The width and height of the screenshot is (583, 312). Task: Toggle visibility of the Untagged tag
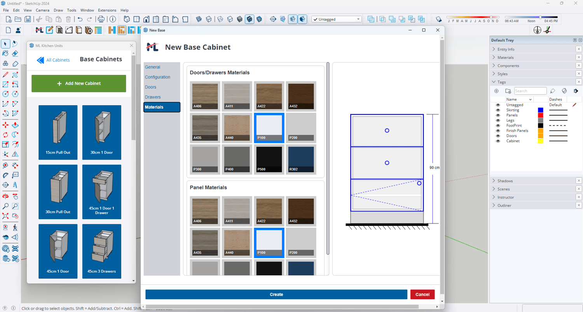pyautogui.click(x=498, y=105)
